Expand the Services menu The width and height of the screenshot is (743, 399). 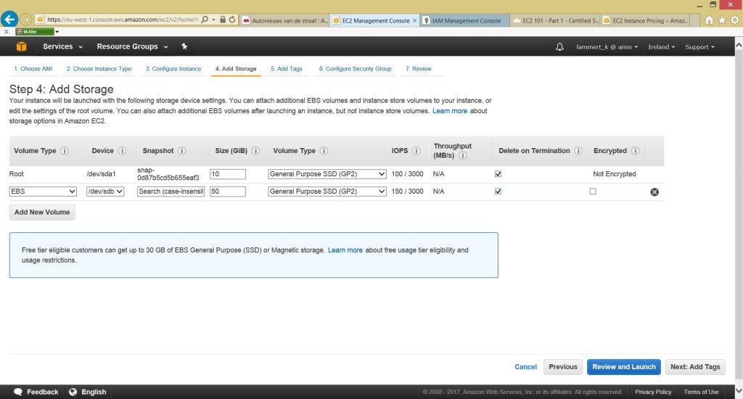[x=62, y=47]
